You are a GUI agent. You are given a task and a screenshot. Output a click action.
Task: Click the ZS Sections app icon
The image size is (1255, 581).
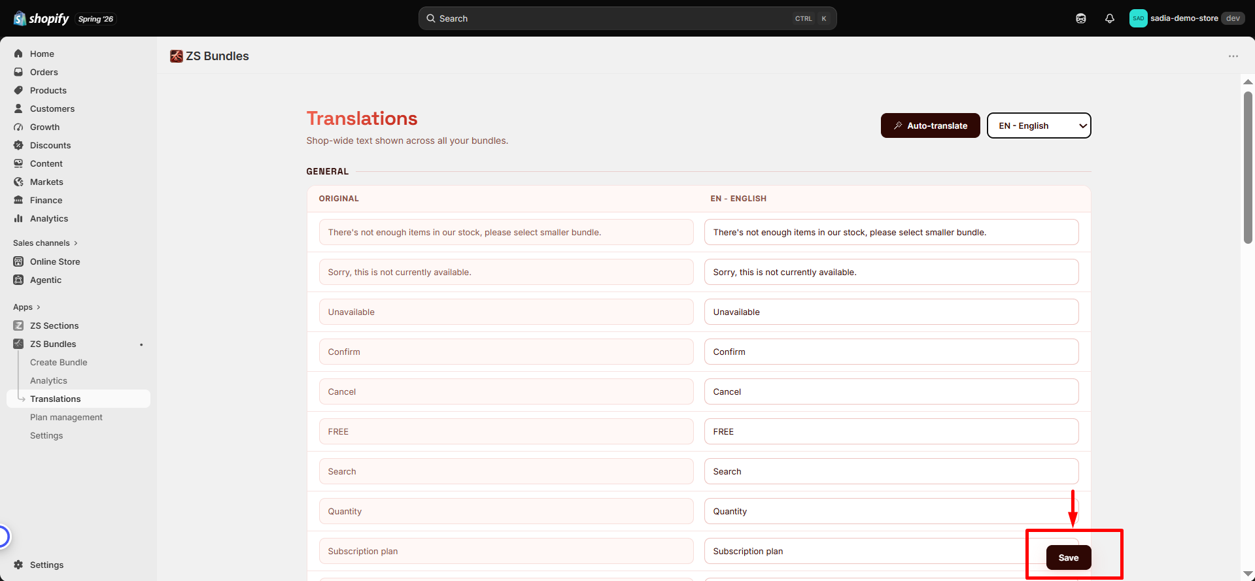(x=18, y=325)
